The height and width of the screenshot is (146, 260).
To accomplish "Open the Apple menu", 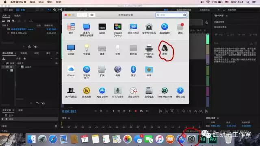I will tap(5, 2).
